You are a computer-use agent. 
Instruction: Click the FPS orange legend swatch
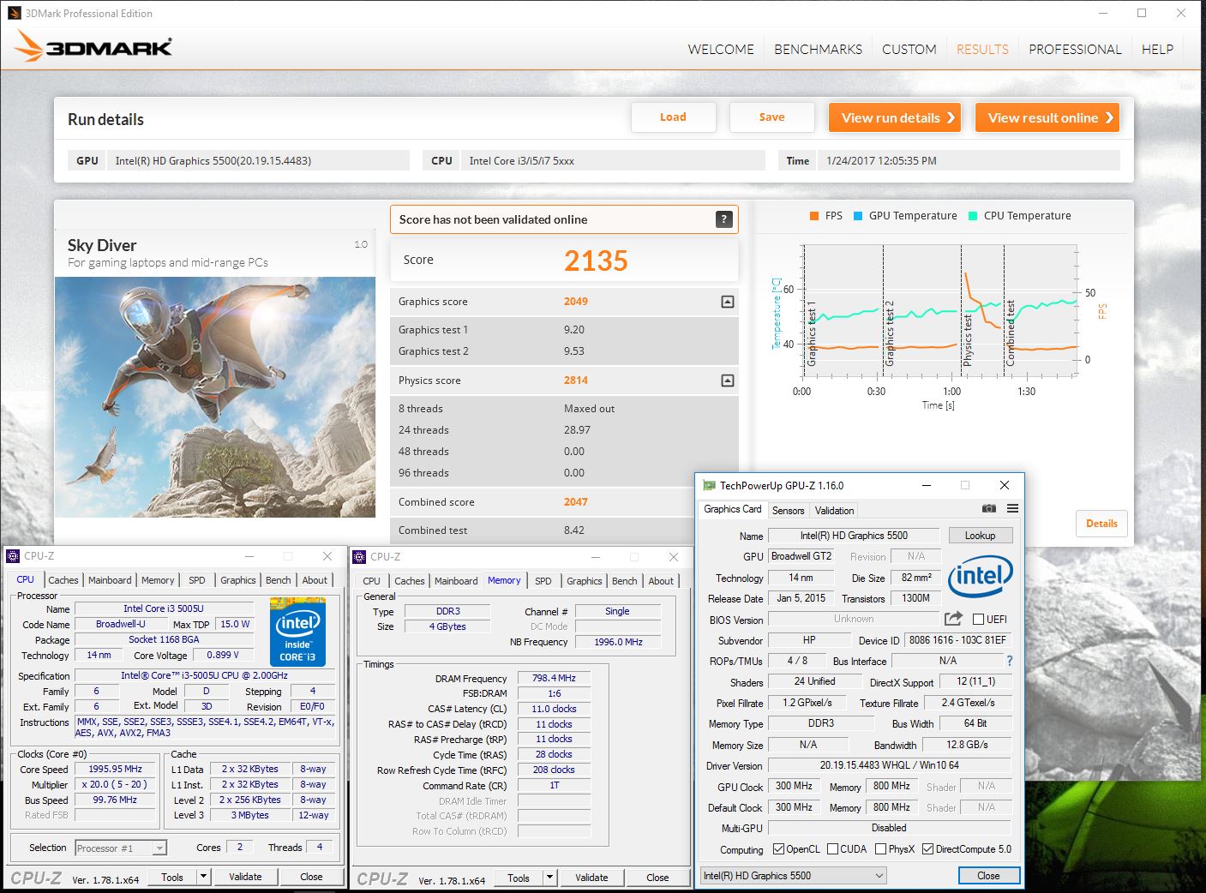click(x=814, y=216)
